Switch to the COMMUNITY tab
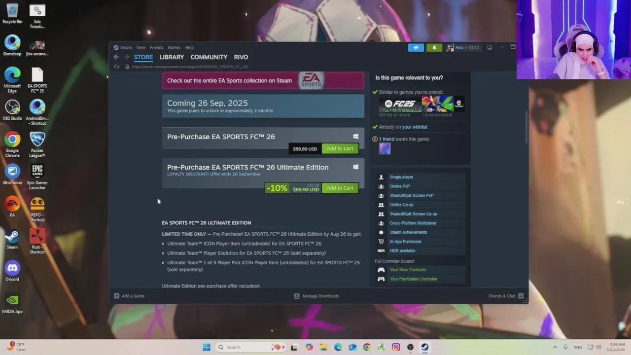Image resolution: width=631 pixels, height=355 pixels. [x=209, y=57]
